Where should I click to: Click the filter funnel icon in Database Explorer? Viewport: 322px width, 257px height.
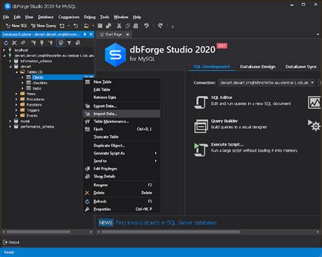coord(69,43)
